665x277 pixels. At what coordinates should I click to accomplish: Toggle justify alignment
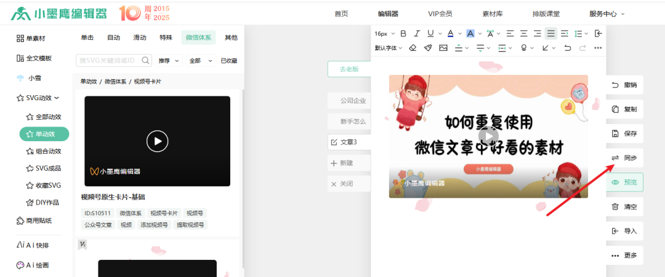(551, 33)
